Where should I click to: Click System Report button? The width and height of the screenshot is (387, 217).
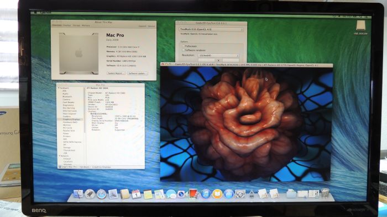[x=116, y=73]
